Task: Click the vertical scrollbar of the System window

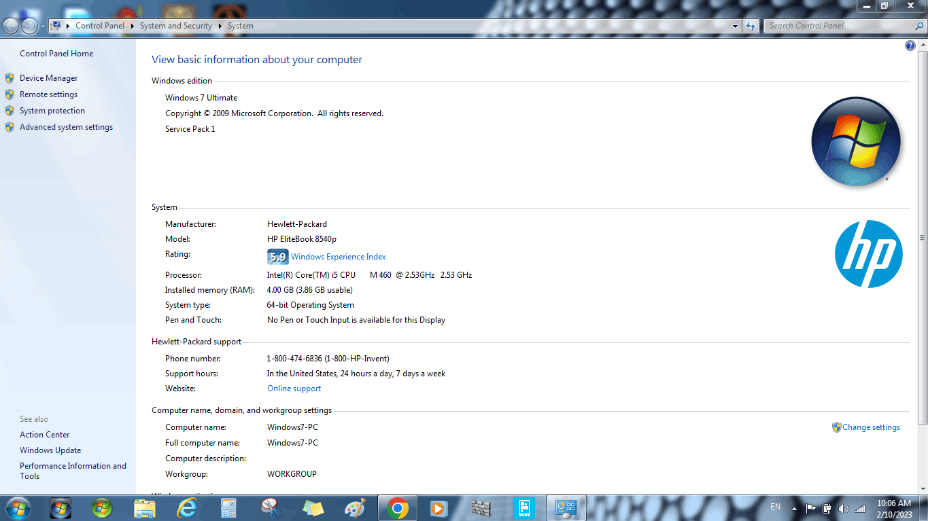Action: [923, 238]
